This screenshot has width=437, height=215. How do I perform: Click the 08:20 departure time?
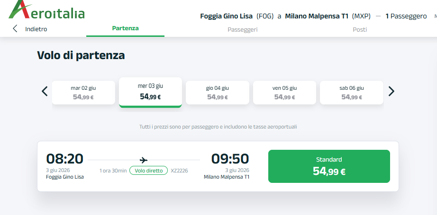[x=64, y=158]
